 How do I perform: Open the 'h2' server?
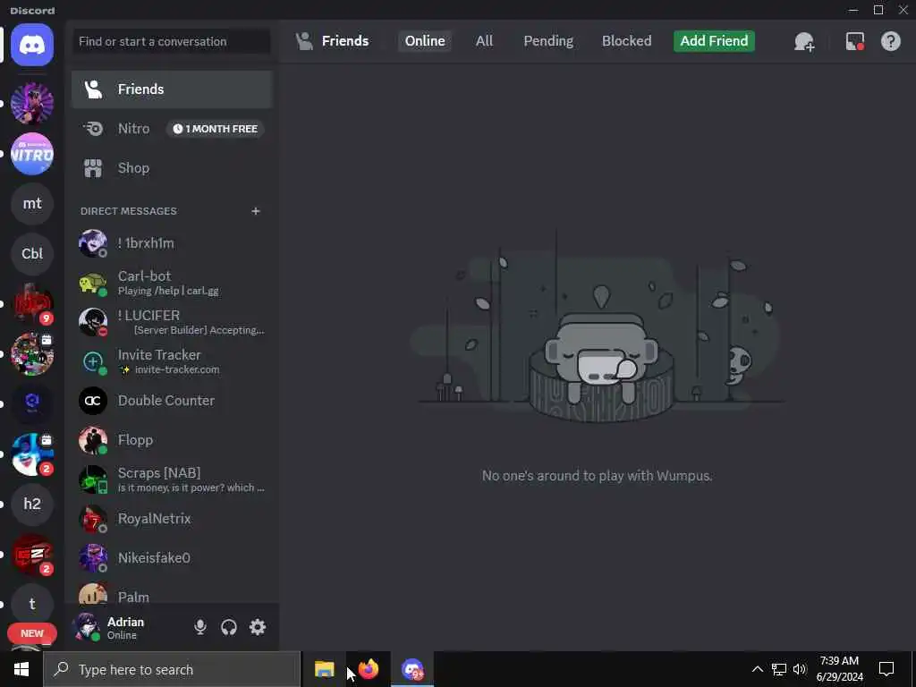point(32,505)
